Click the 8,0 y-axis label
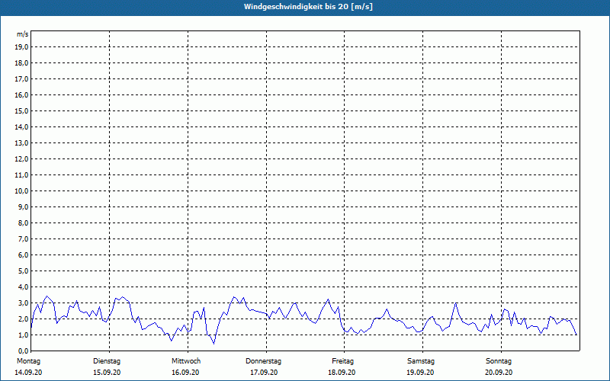Viewport: 610px width, 381px height. click(x=23, y=223)
